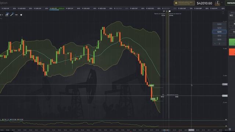The image size is (235, 132).
Task: Select the drawing tools pencil icon
Action: coord(12,15)
